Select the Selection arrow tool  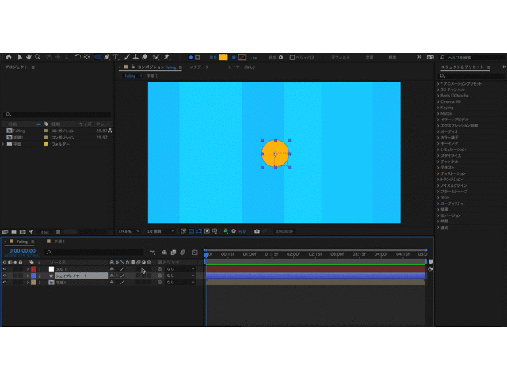(20, 57)
